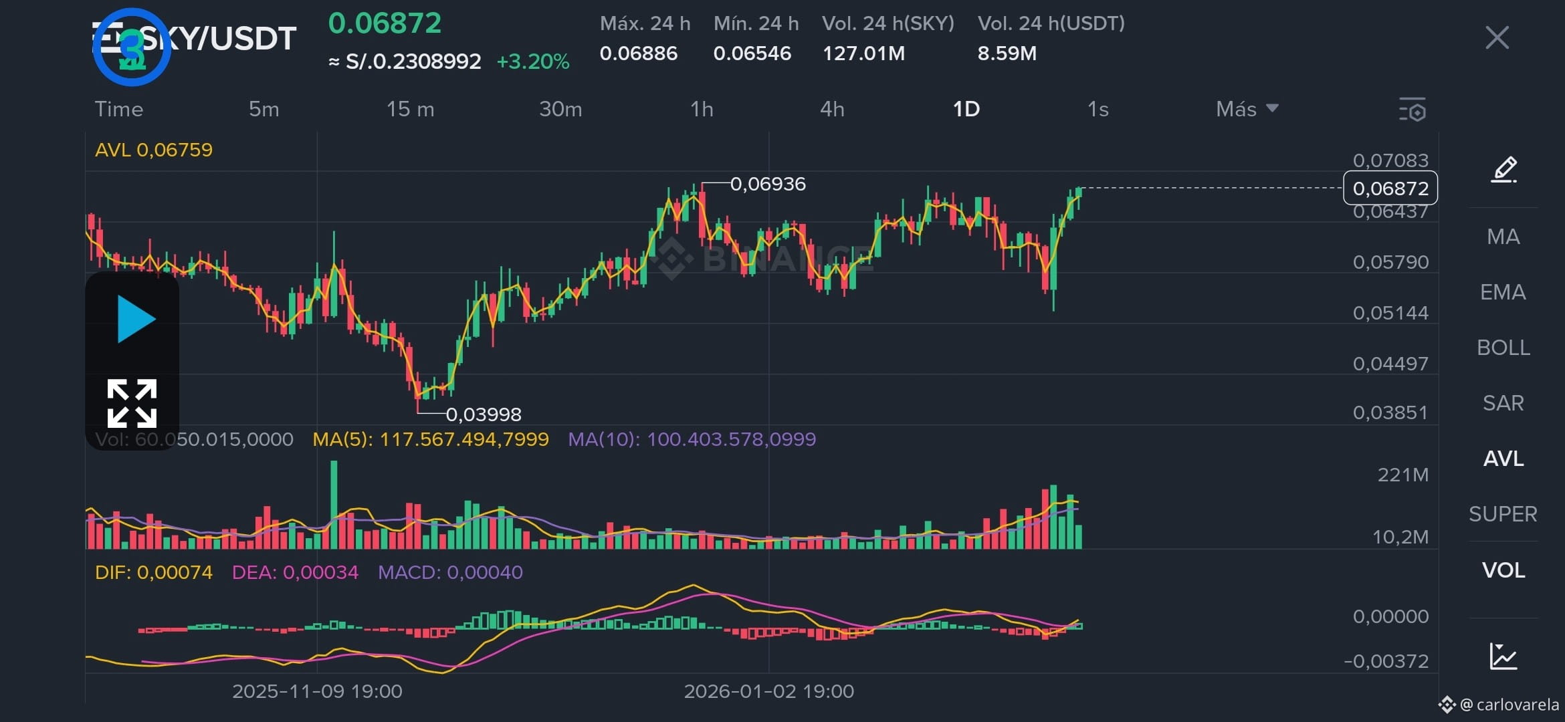Open the indicator chart icon below VOL
The image size is (1565, 722).
(1503, 656)
